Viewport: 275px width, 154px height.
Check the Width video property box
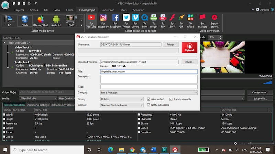pos(4,115)
